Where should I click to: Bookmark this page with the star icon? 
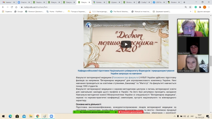190,7
